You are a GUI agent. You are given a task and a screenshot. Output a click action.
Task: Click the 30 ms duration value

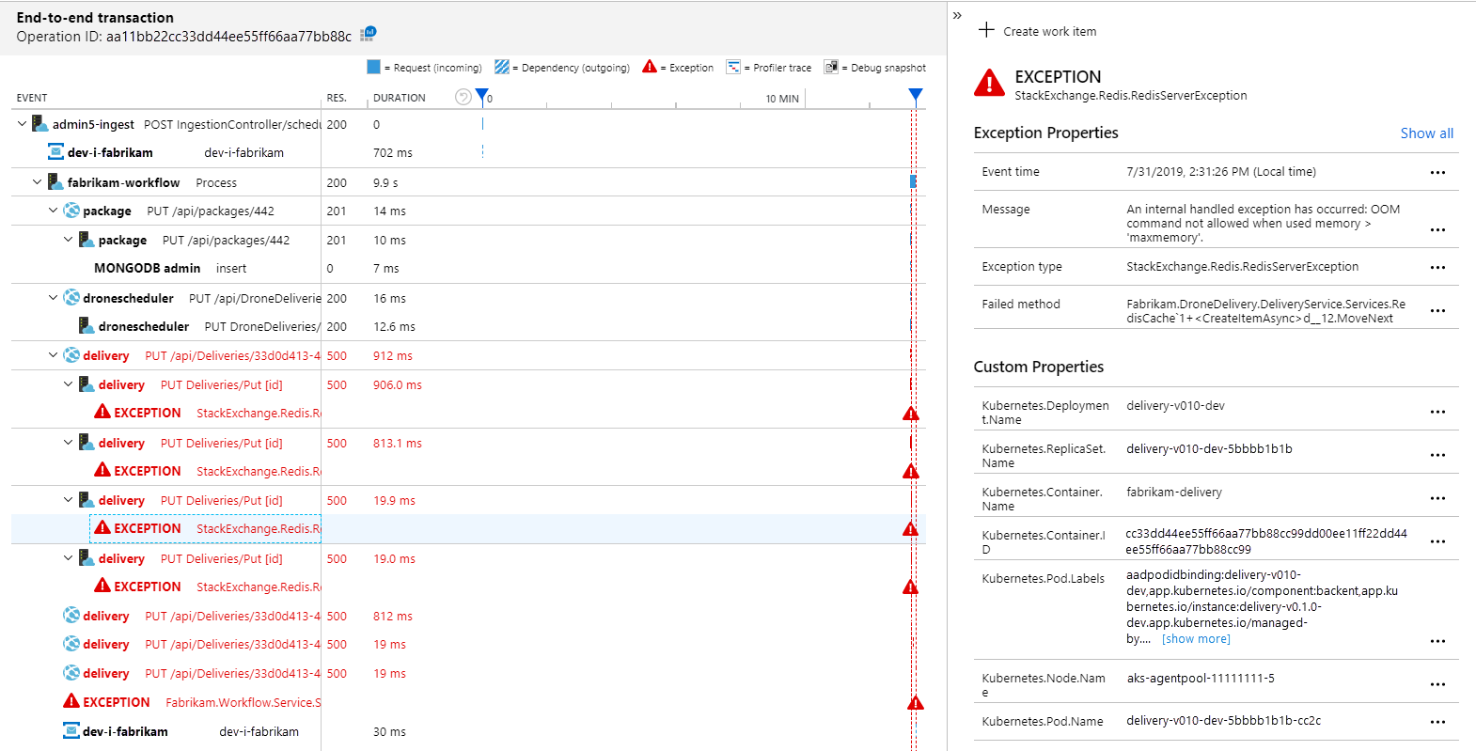389,731
